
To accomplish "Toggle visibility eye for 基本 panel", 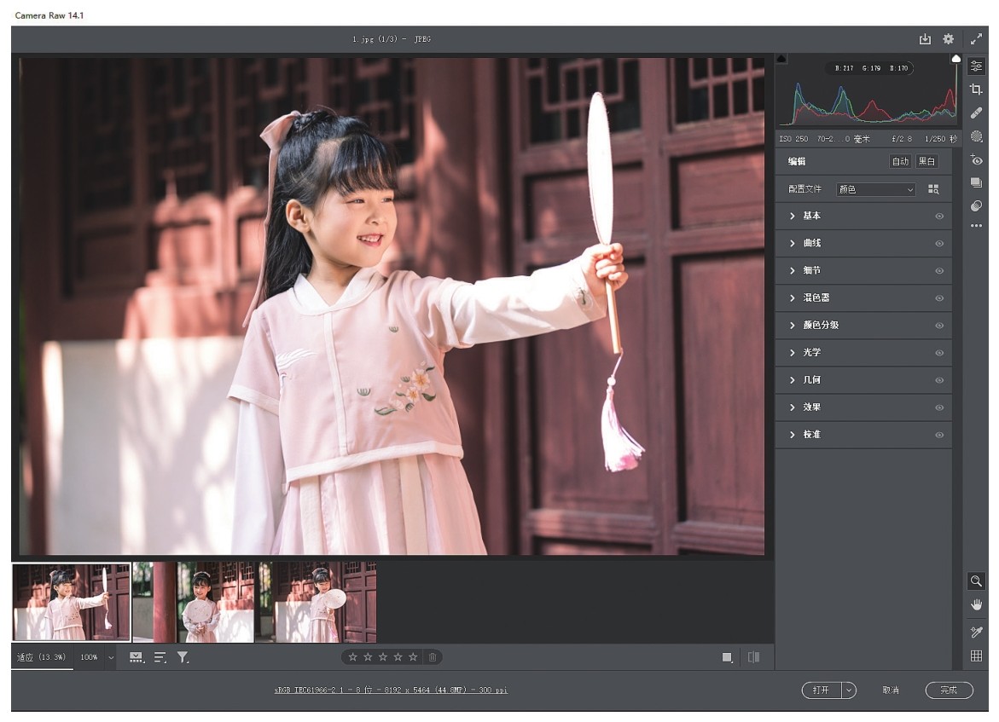I will coord(939,217).
